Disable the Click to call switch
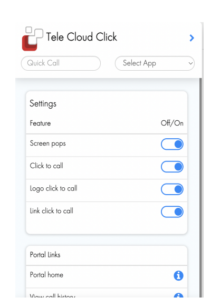The width and height of the screenshot is (220, 307). click(x=172, y=167)
